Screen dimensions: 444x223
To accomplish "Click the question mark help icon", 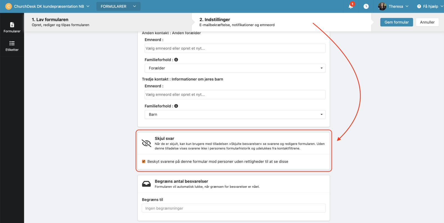I will 419,6.
